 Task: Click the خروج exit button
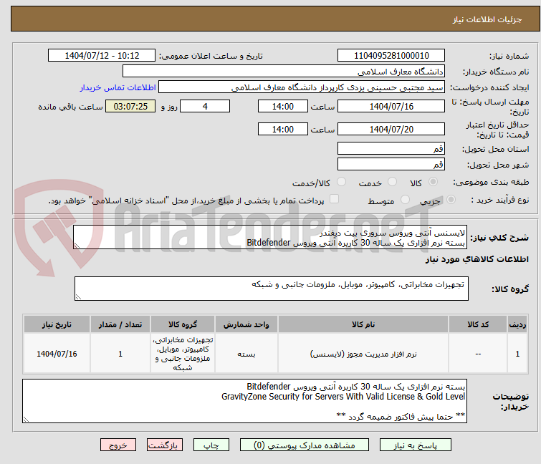118,445
